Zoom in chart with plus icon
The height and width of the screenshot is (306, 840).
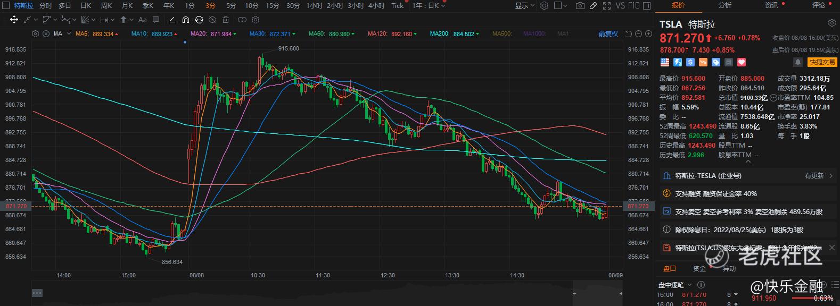pos(648,33)
